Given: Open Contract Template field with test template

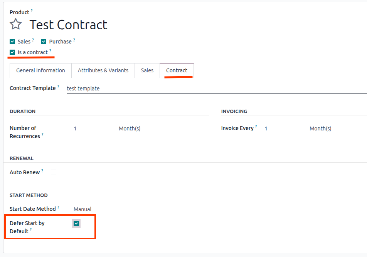Looking at the screenshot, I should 217,88.
